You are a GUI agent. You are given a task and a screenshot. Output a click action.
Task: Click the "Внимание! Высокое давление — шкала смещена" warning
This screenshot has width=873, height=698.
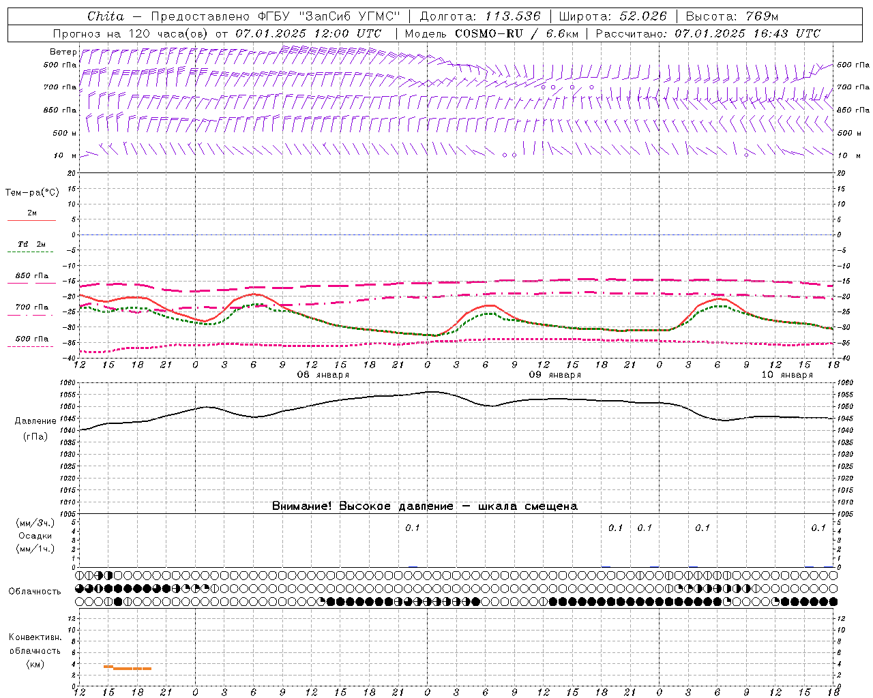pos(424,506)
